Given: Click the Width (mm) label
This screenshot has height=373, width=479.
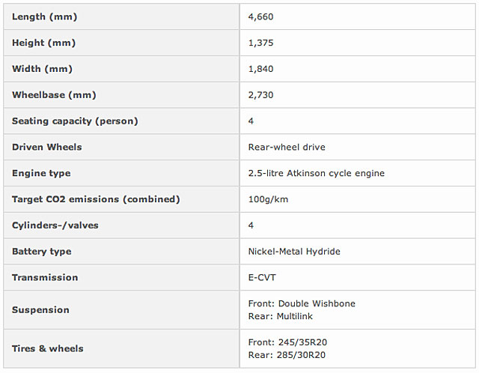Looking at the screenshot, I should [x=42, y=69].
